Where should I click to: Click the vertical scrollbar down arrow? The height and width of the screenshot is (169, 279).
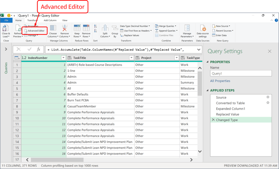tap(200, 151)
